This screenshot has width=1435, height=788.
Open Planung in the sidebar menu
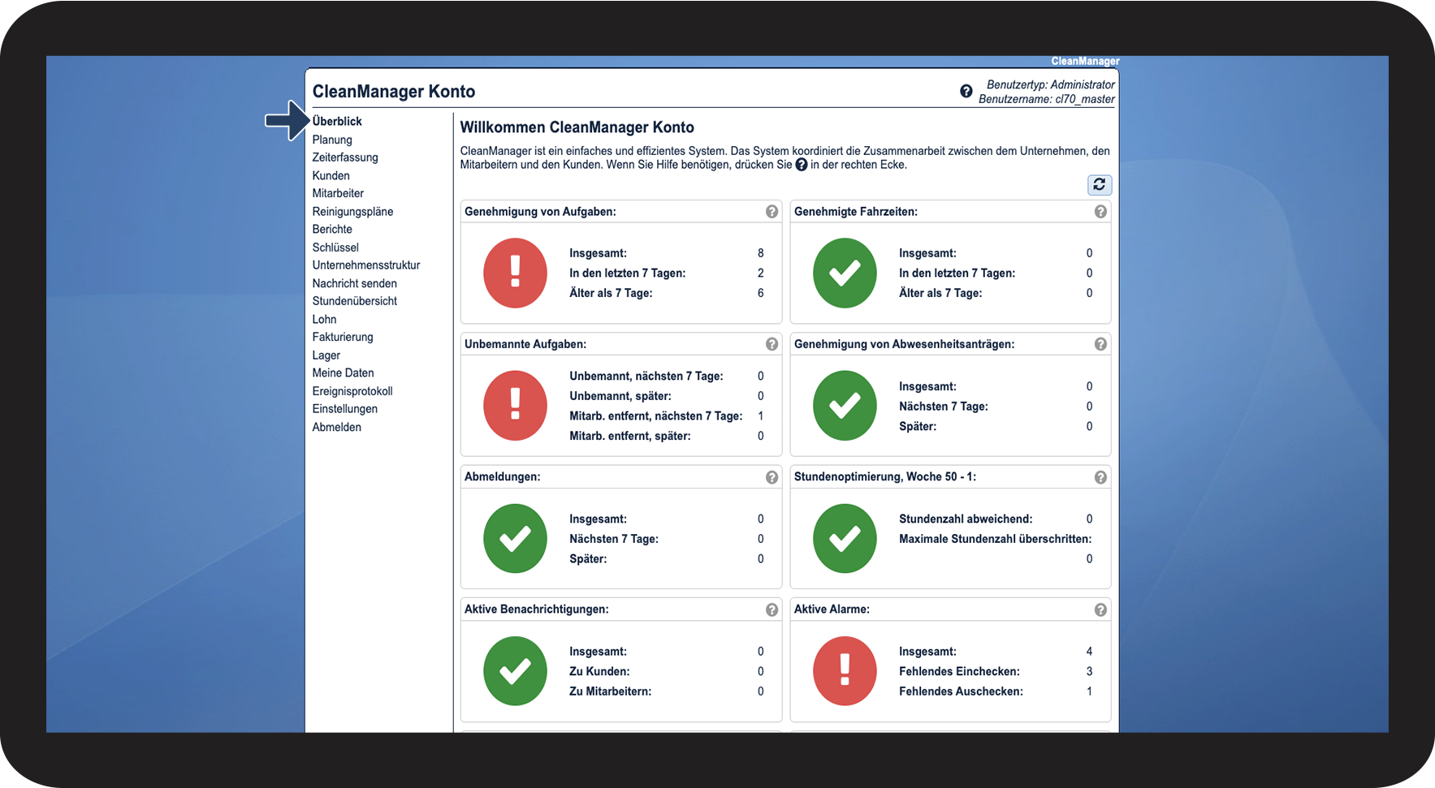[x=332, y=140]
